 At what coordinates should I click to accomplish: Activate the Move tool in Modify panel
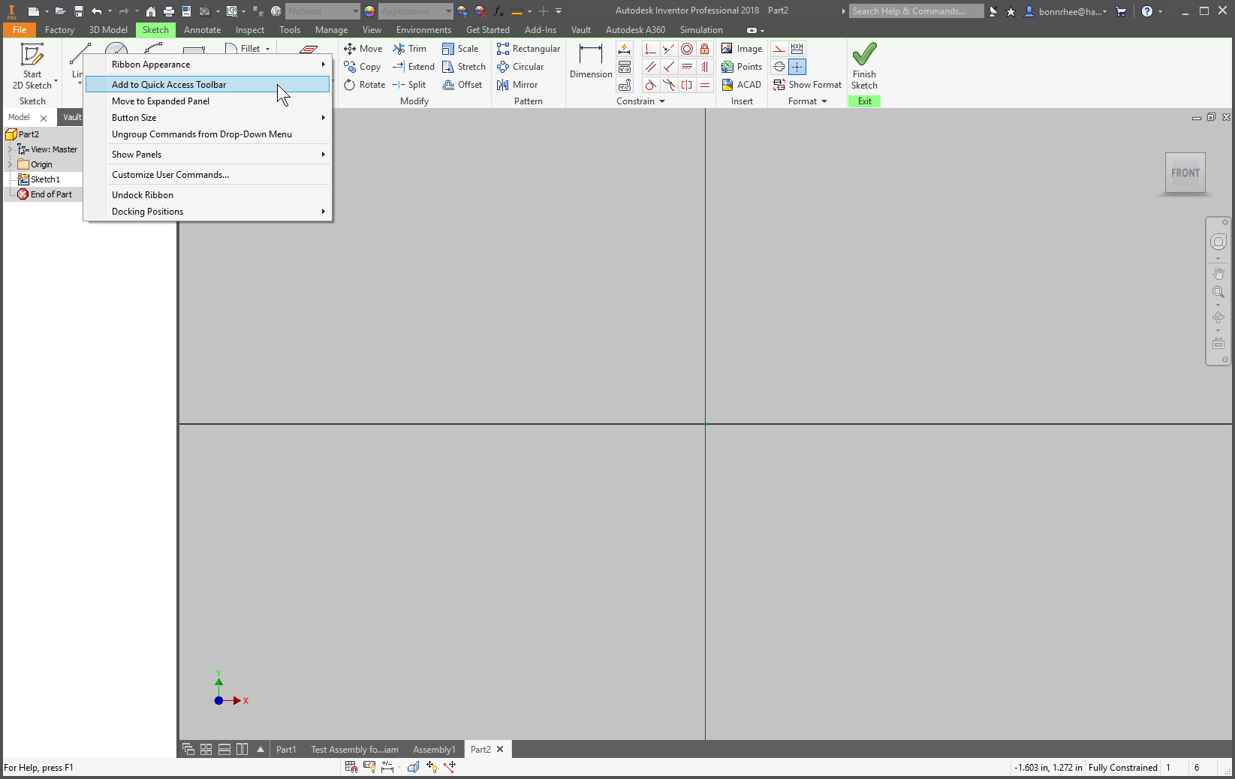(363, 48)
